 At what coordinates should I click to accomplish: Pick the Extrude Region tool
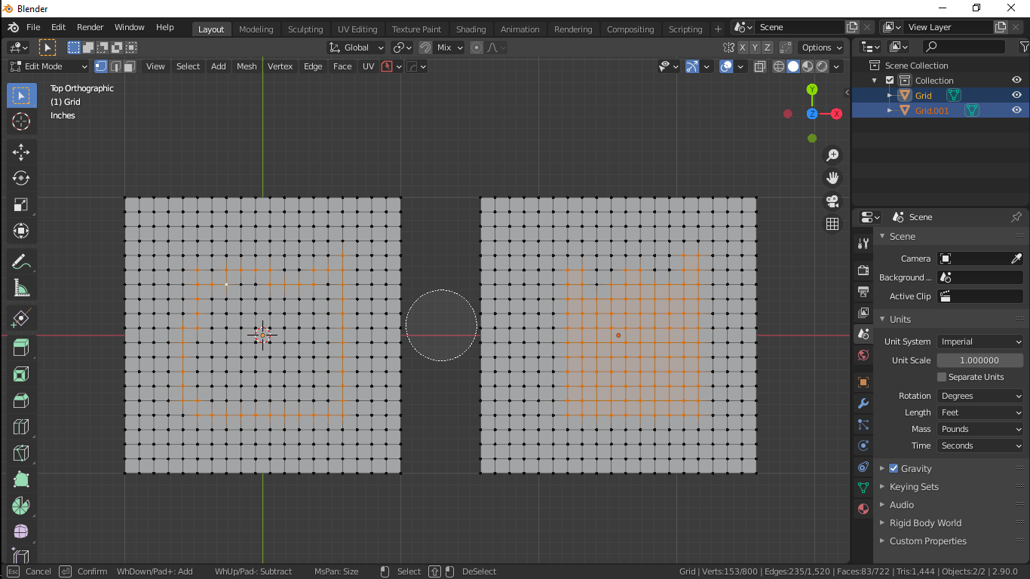click(x=21, y=347)
